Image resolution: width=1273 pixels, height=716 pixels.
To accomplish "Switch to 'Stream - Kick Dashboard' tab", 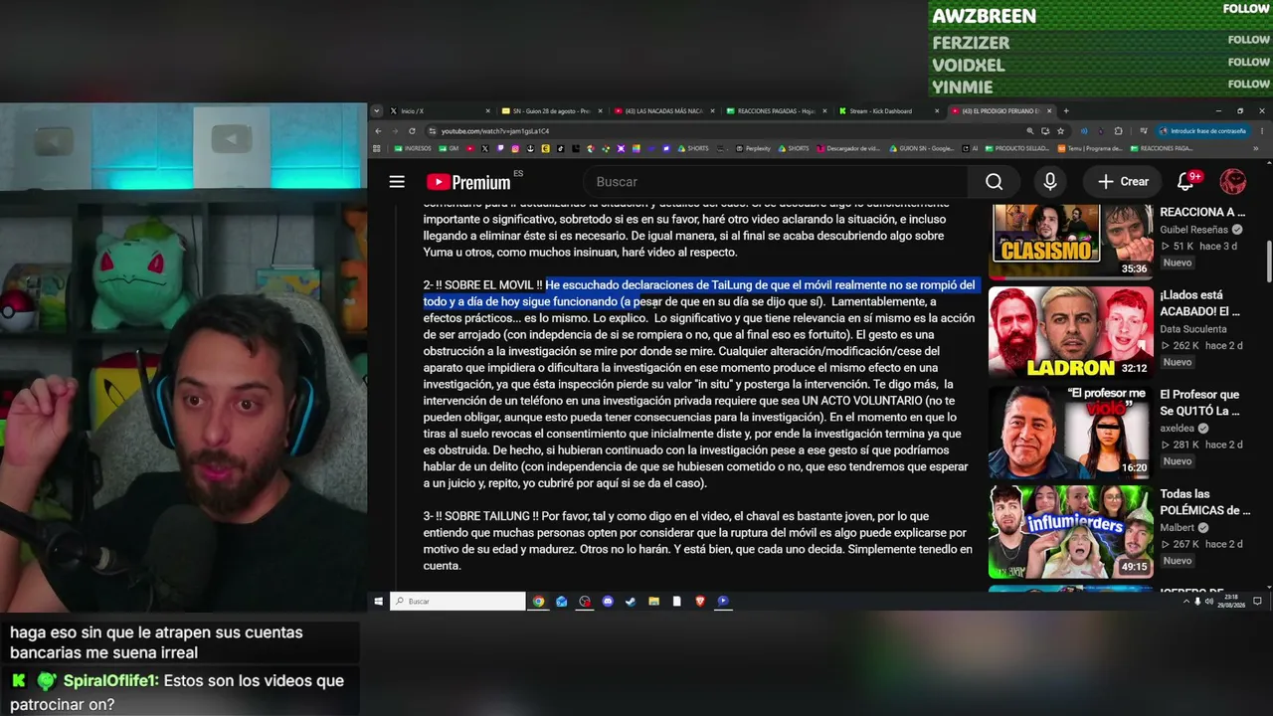I will (887, 111).
